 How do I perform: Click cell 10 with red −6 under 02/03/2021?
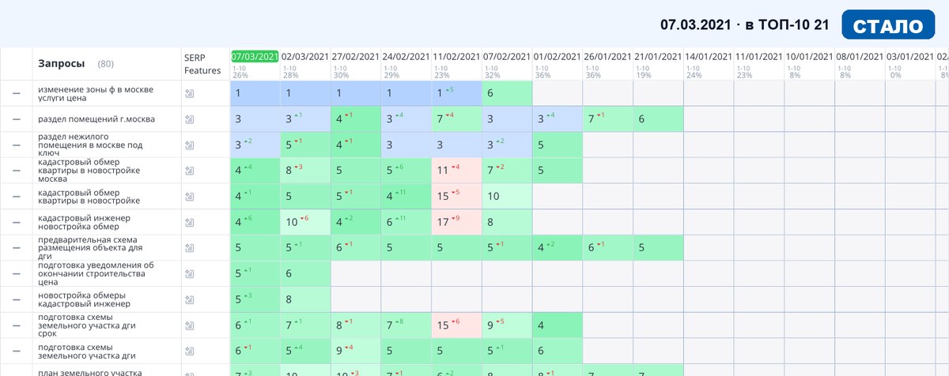pyautogui.click(x=305, y=222)
